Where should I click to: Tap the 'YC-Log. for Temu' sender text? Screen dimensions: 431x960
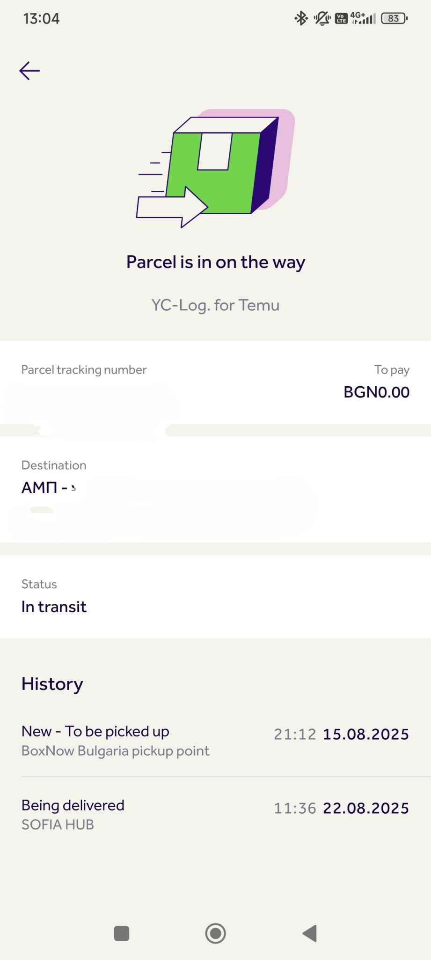(x=215, y=305)
